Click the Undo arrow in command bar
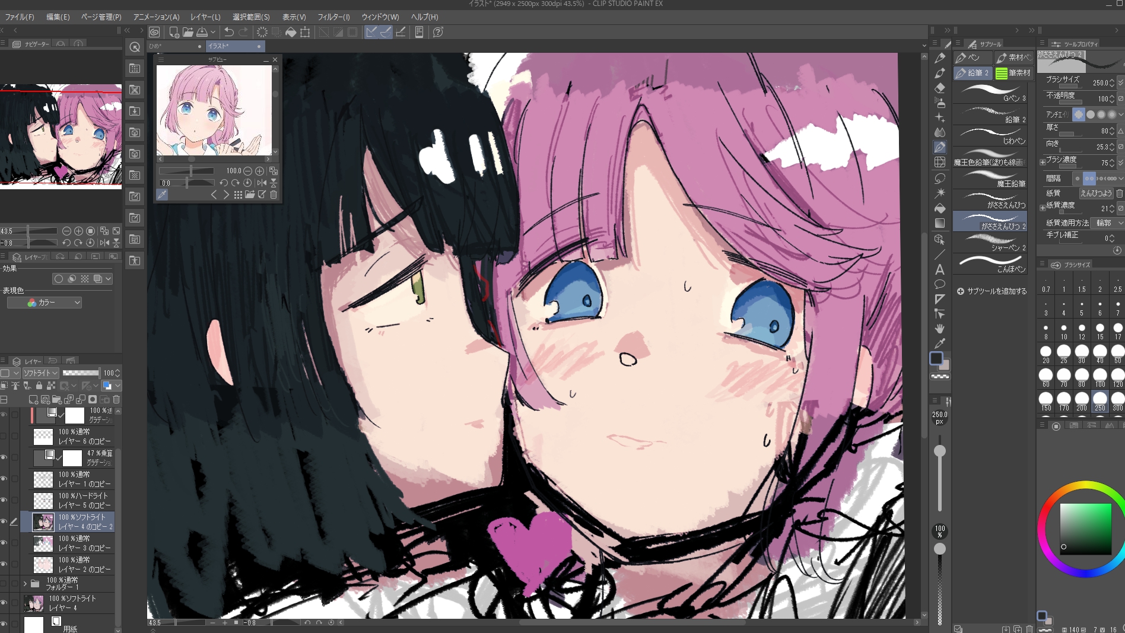 pyautogui.click(x=228, y=32)
